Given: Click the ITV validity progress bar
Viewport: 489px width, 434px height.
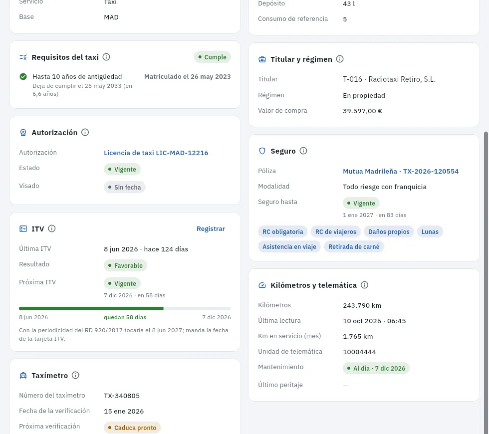Looking at the screenshot, I should 125,308.
